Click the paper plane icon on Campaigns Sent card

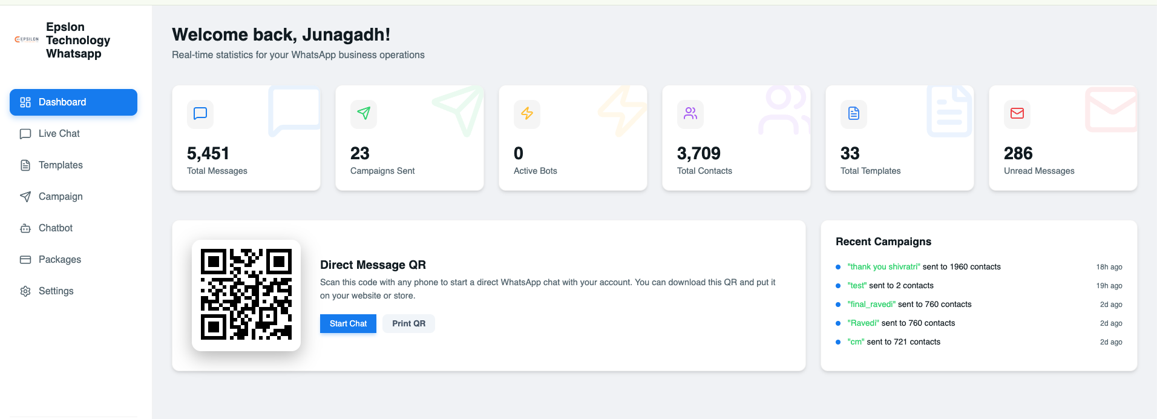(x=363, y=114)
